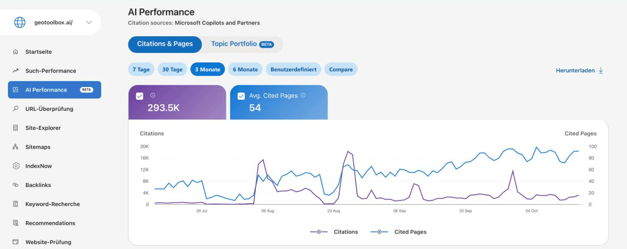Click the 26 Jul date label
The width and height of the screenshot is (627, 249).
pyautogui.click(x=202, y=211)
